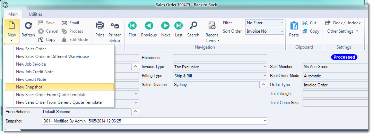
Task: Click the Sales Division lookup arrow
Action: click(x=263, y=85)
